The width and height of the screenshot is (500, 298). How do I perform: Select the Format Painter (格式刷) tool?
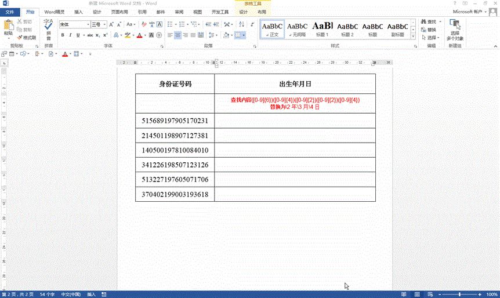click(27, 38)
